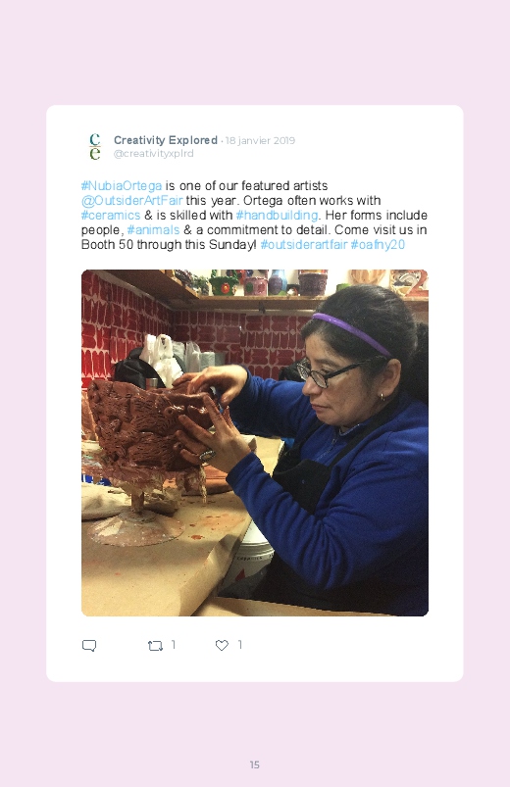Click the reply speech bubble icon

pyautogui.click(x=89, y=646)
